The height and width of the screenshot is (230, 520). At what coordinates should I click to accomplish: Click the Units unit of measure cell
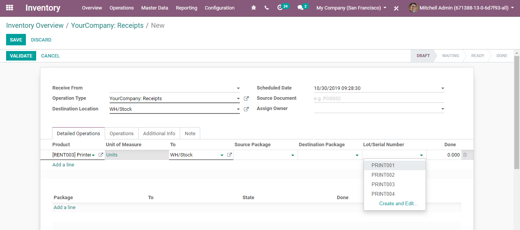coord(137,155)
